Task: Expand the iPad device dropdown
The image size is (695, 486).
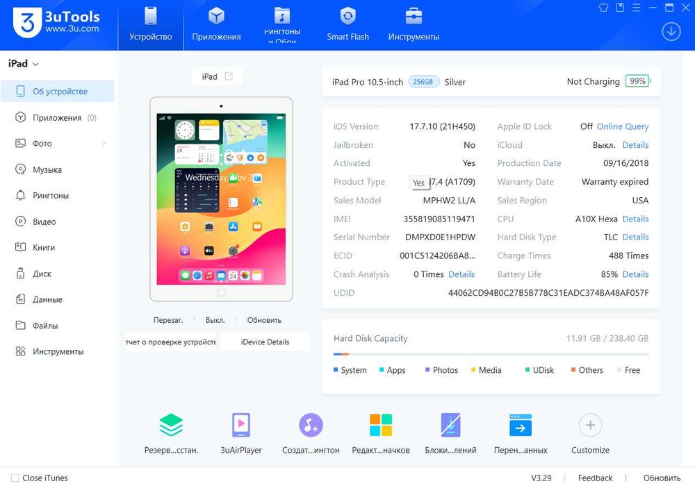Action: point(24,64)
